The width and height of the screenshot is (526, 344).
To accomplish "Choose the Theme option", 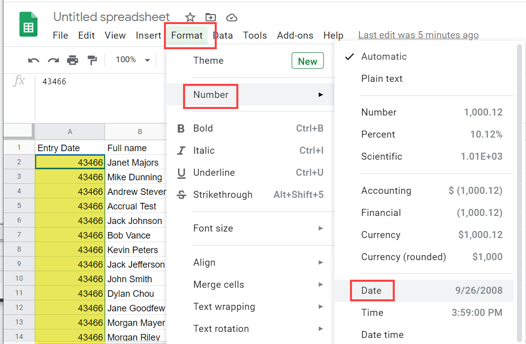I will click(250, 61).
